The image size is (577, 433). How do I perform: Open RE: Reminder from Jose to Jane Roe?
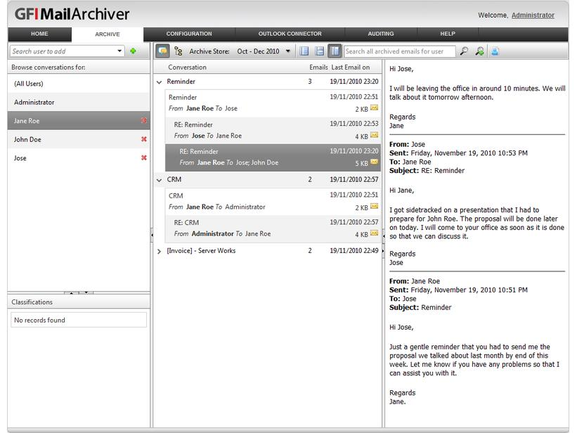273,130
